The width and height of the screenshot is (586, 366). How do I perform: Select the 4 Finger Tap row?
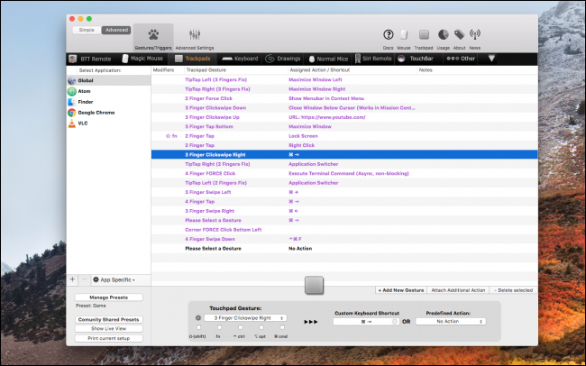point(344,202)
